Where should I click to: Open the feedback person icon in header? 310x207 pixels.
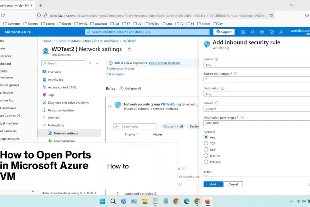pyautogui.click(x=281, y=32)
